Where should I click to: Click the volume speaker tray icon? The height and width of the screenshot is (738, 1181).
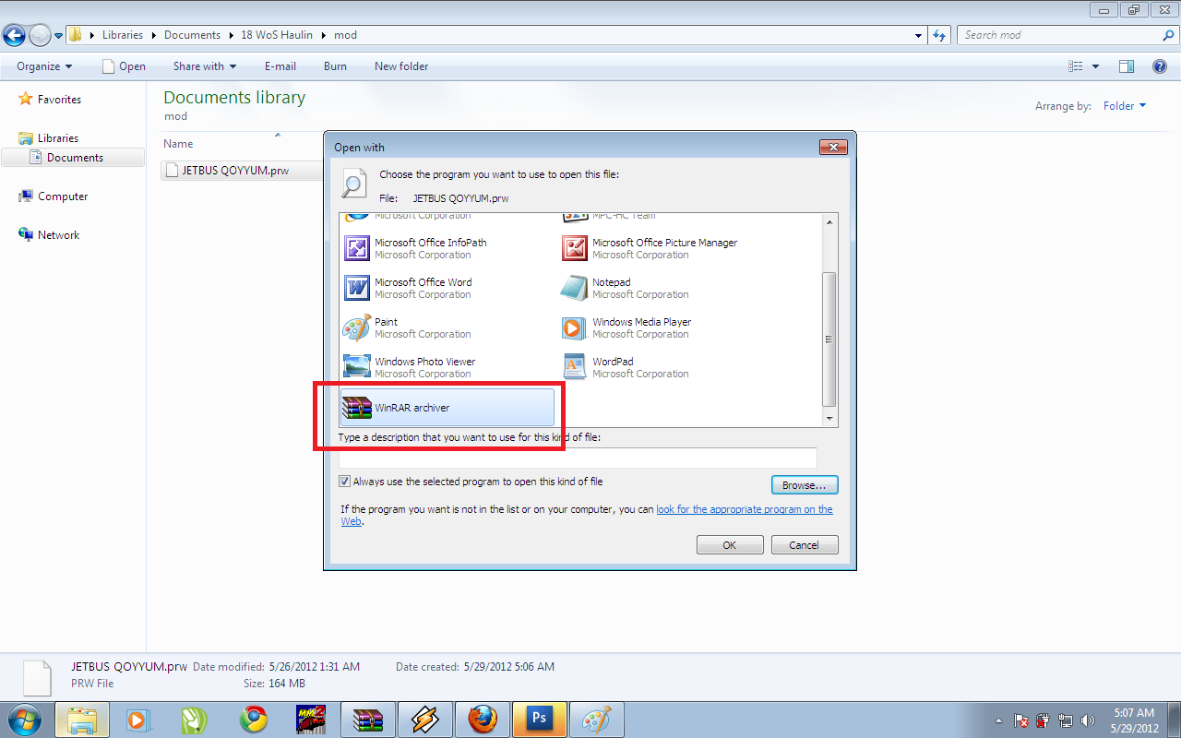pyautogui.click(x=1088, y=720)
